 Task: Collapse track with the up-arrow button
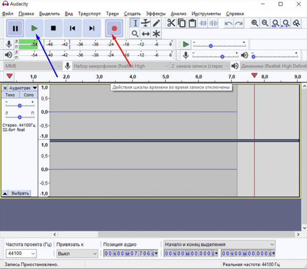pos(5,193)
